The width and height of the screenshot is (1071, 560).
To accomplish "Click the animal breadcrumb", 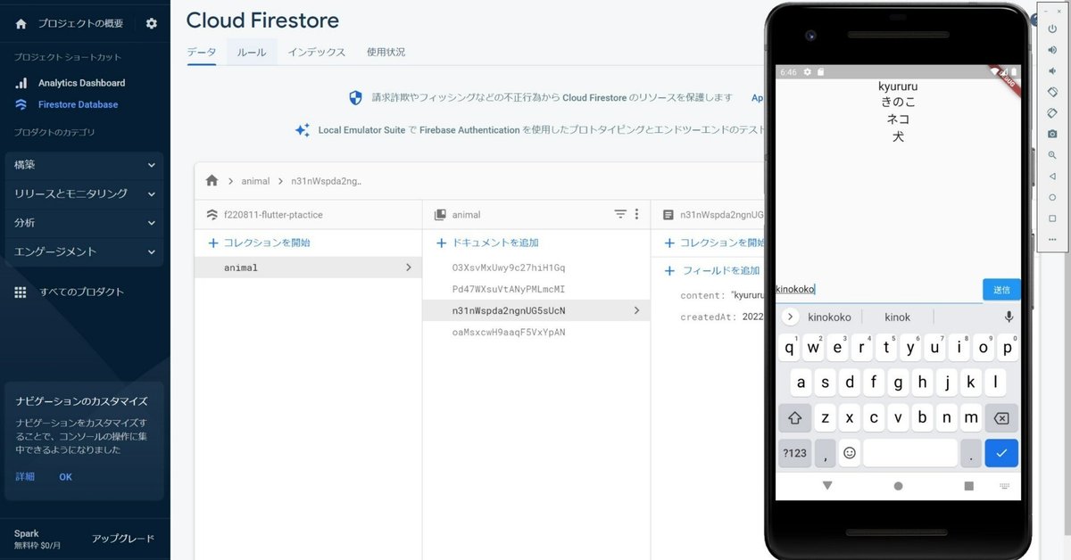I will point(255,181).
